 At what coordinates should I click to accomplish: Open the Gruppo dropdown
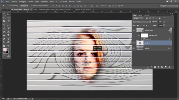[x=24, y=6]
